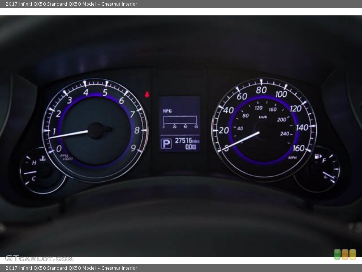Image resolution: width=362 pixels, height=272 pixels.
Task: Click the green square at bottom right
Action: click(x=337, y=254)
